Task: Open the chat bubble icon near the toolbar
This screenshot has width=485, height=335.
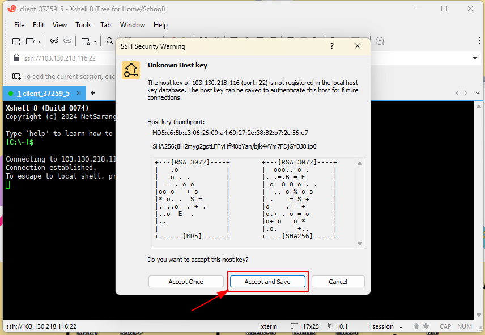Action: click(x=380, y=41)
